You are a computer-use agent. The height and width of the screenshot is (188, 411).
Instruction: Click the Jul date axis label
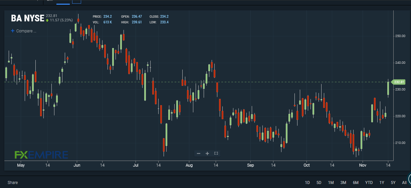coord(136,165)
